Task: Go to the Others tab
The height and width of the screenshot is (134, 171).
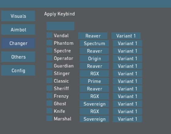Action: (x=18, y=57)
